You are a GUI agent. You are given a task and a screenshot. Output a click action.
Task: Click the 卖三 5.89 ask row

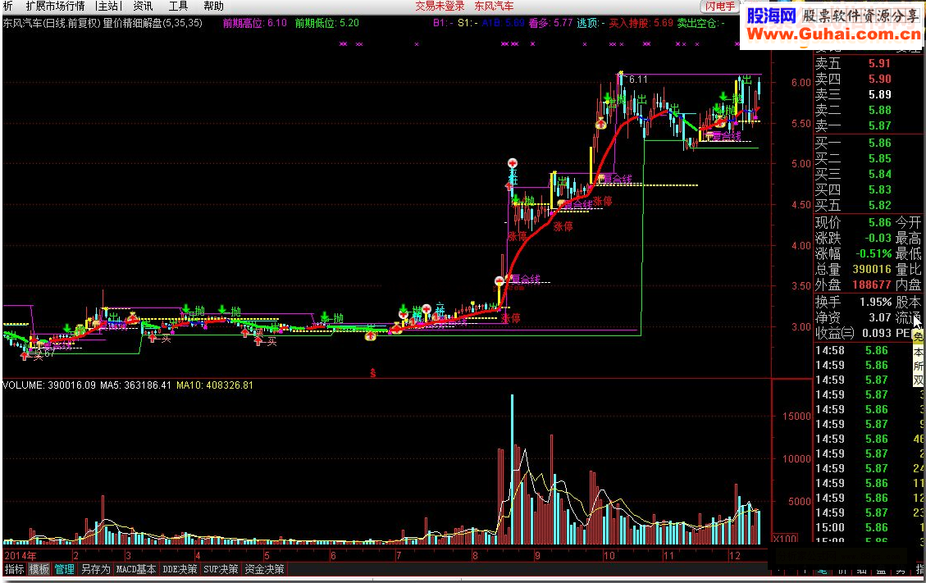(x=853, y=94)
